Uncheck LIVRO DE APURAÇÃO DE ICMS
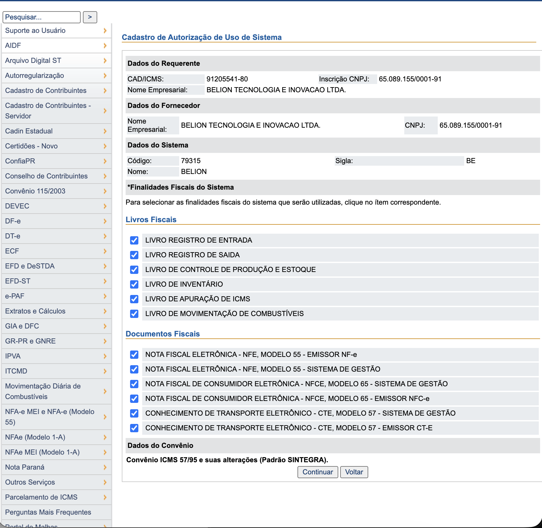542x528 pixels. tap(134, 299)
